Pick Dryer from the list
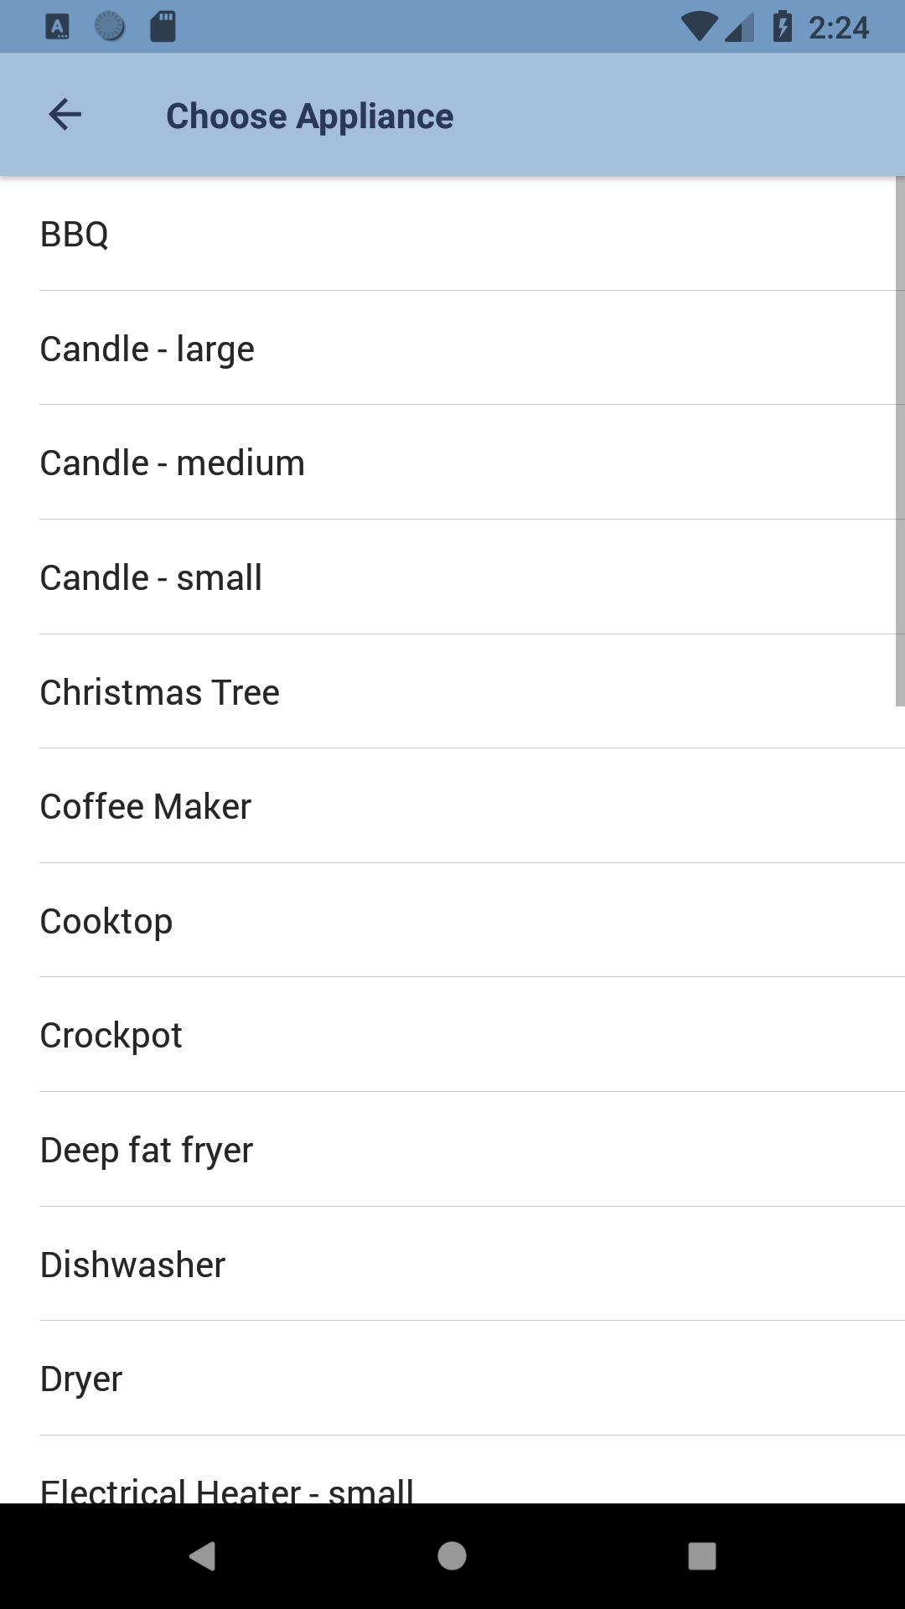 click(x=452, y=1379)
